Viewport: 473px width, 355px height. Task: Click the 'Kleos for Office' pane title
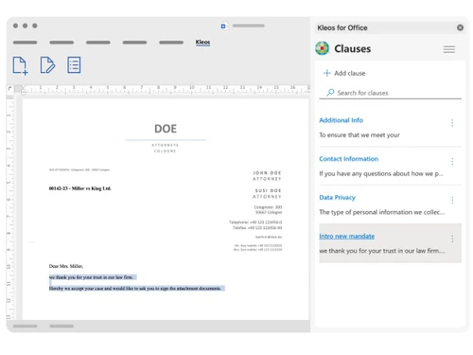click(x=342, y=27)
